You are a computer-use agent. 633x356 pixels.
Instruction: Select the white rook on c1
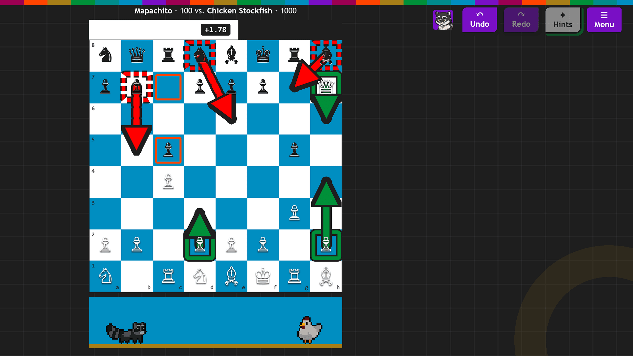pyautogui.click(x=168, y=276)
